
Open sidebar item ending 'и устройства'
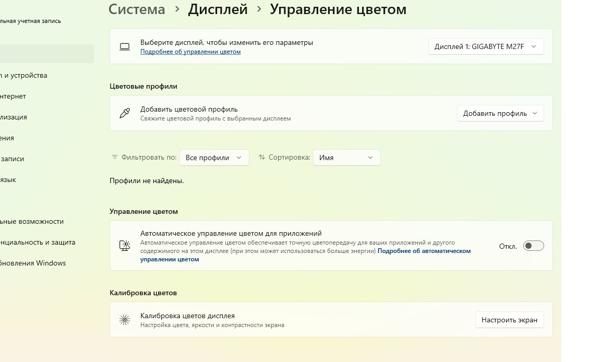point(24,76)
